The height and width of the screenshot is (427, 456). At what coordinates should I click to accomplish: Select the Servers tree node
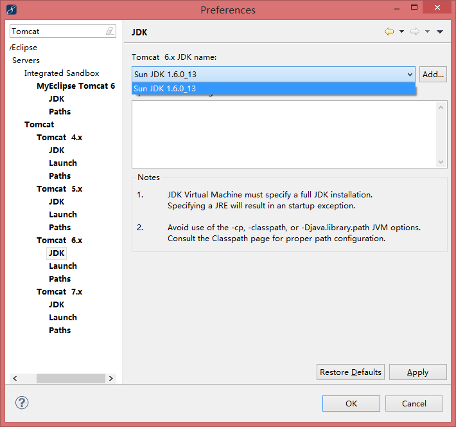(26, 60)
